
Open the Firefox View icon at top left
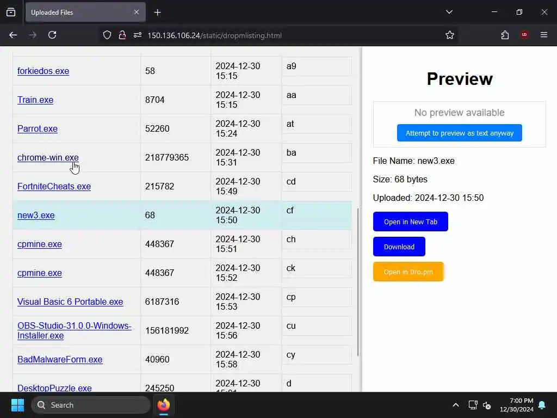11,13
